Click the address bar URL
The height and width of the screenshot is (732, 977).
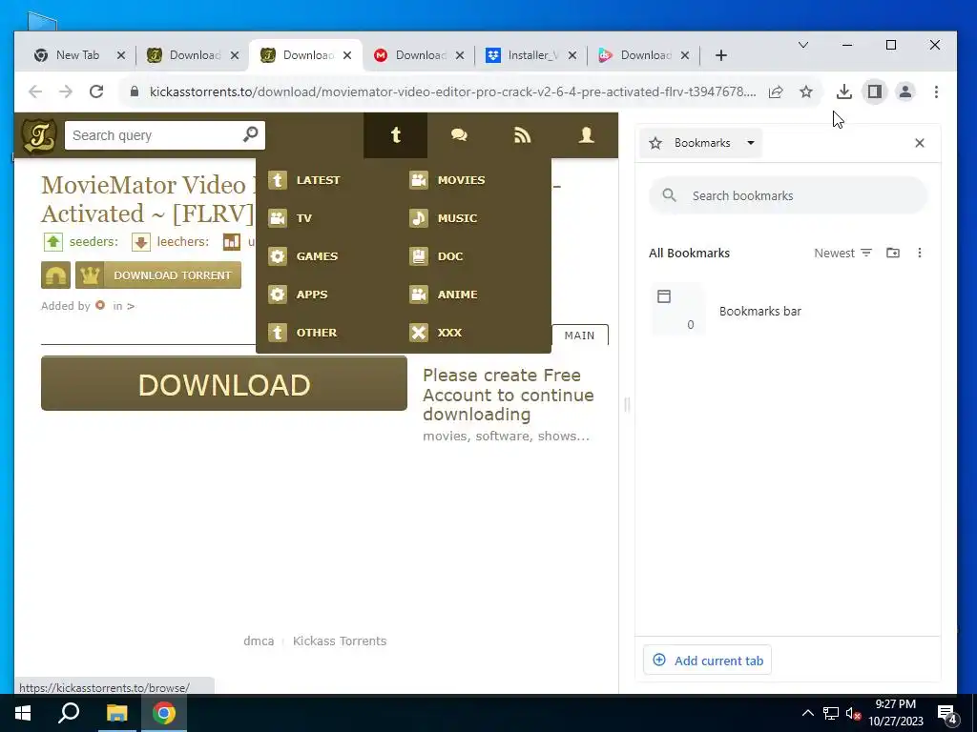453,92
